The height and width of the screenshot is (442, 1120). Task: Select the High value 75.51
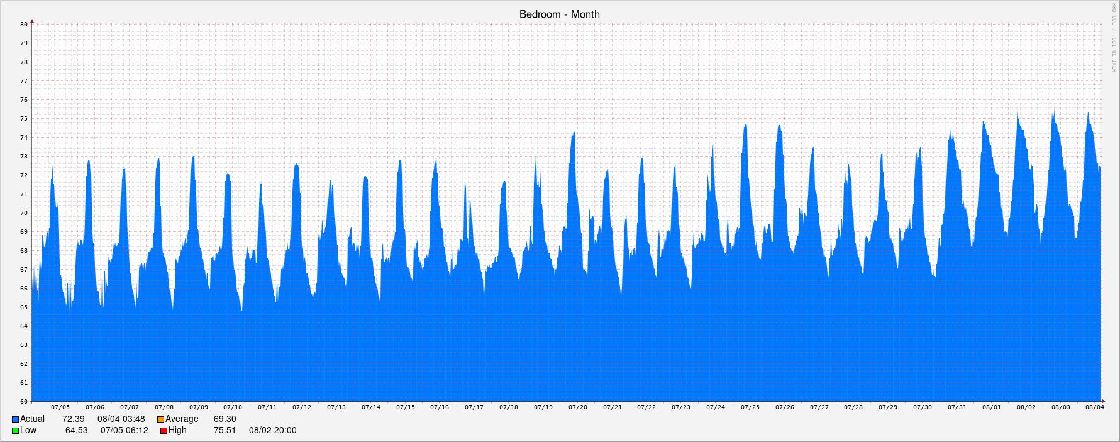pos(225,430)
